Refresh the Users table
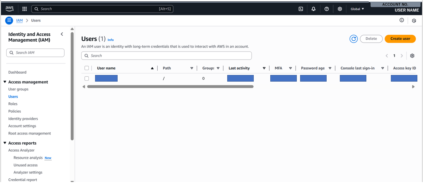423x183 pixels. coord(353,39)
